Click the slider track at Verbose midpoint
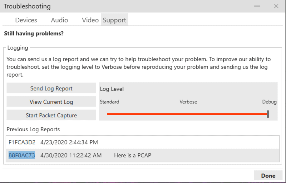The height and width of the screenshot is (183, 286). point(188,114)
